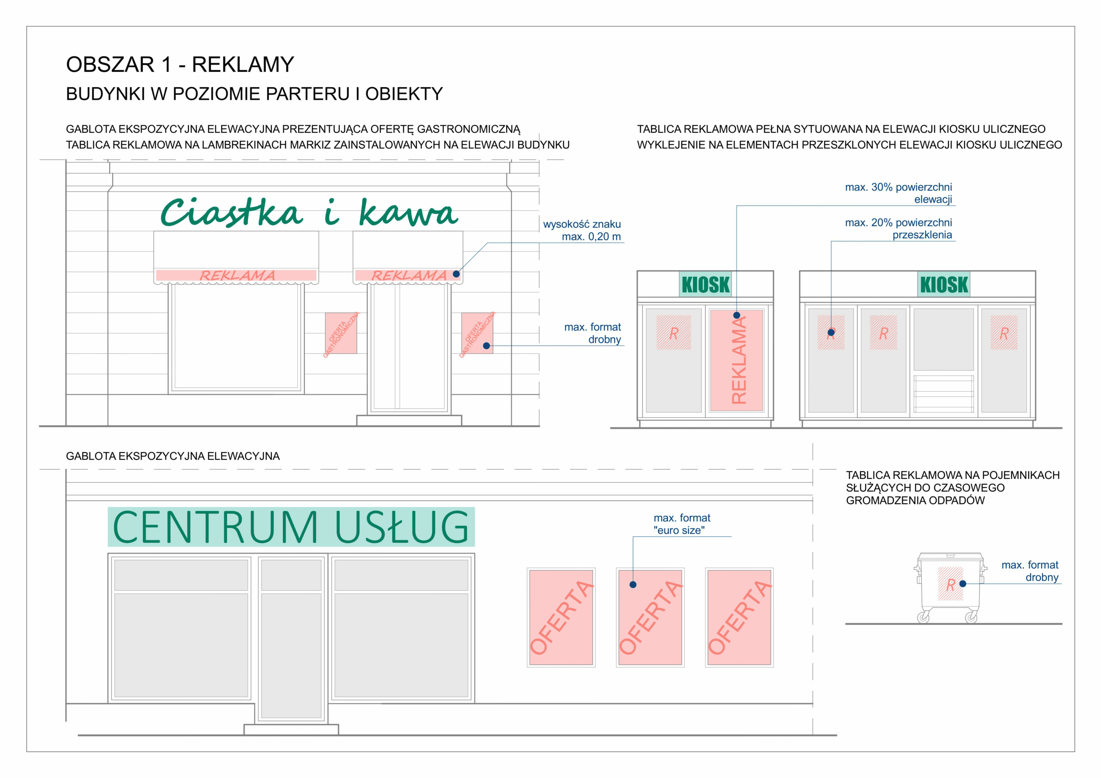Screen dimensions: 1101x778
Task: Click the left awning REKLAMA strip
Action: 237,275
